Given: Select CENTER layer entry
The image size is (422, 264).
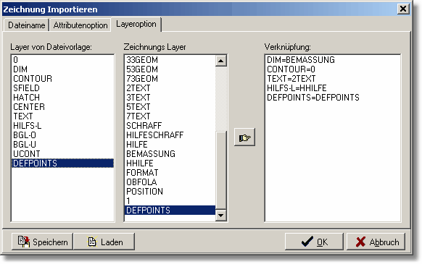Looking at the screenshot, I should pyautogui.click(x=62, y=107).
